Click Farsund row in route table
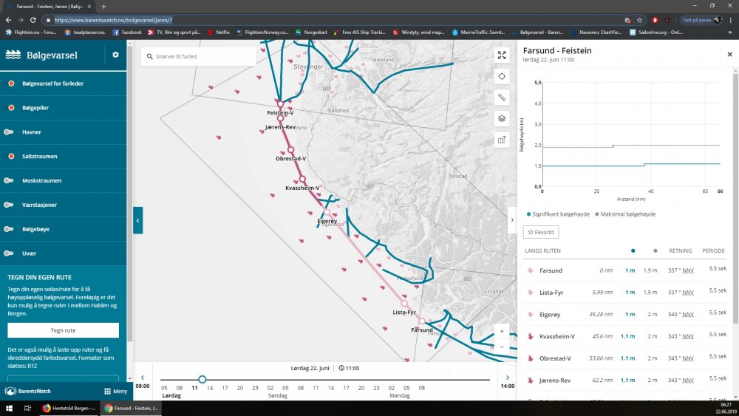The height and width of the screenshot is (416, 739). pos(625,270)
